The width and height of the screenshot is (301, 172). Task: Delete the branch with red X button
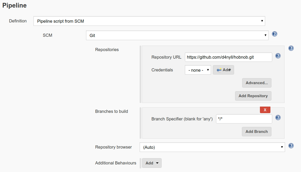click(265, 110)
